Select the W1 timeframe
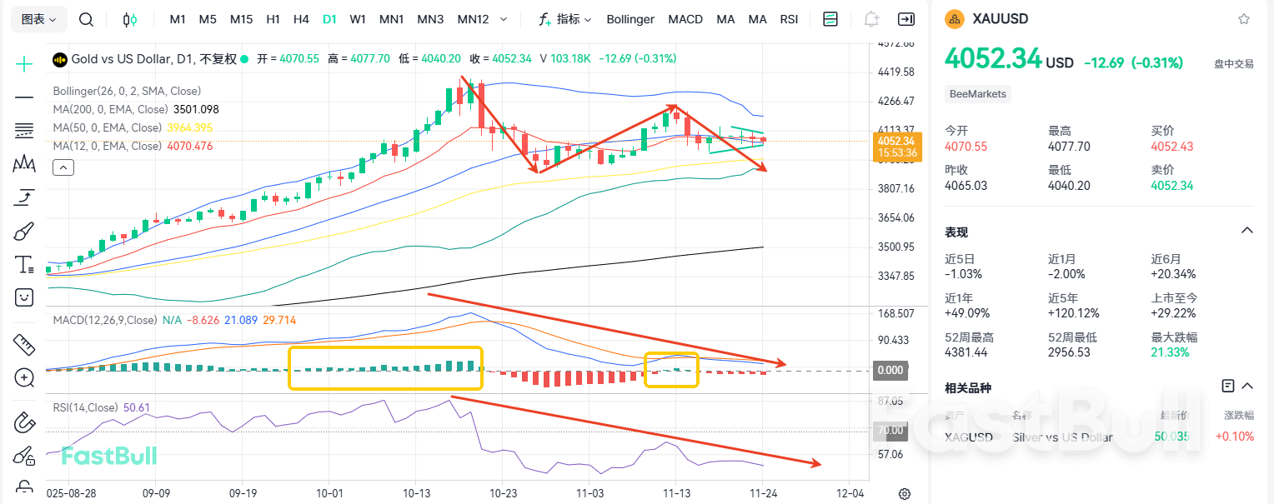The width and height of the screenshot is (1274, 504). [x=358, y=19]
